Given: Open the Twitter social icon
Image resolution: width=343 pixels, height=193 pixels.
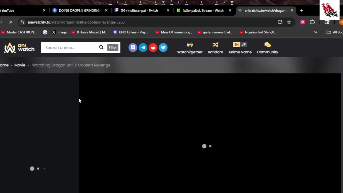Looking at the screenshot, I should [x=163, y=47].
